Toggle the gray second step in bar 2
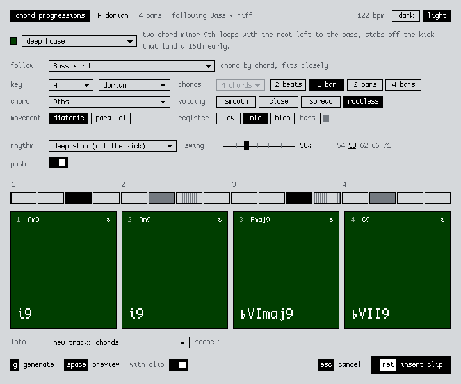Image resolution: width=461 pixels, height=384 pixels. point(161,198)
